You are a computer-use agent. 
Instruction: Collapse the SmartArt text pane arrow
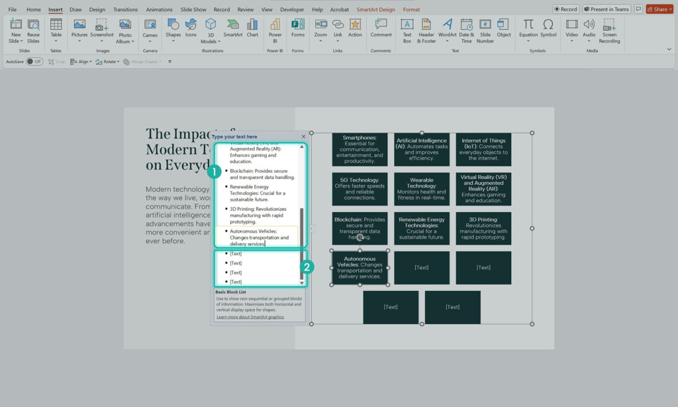click(x=311, y=228)
